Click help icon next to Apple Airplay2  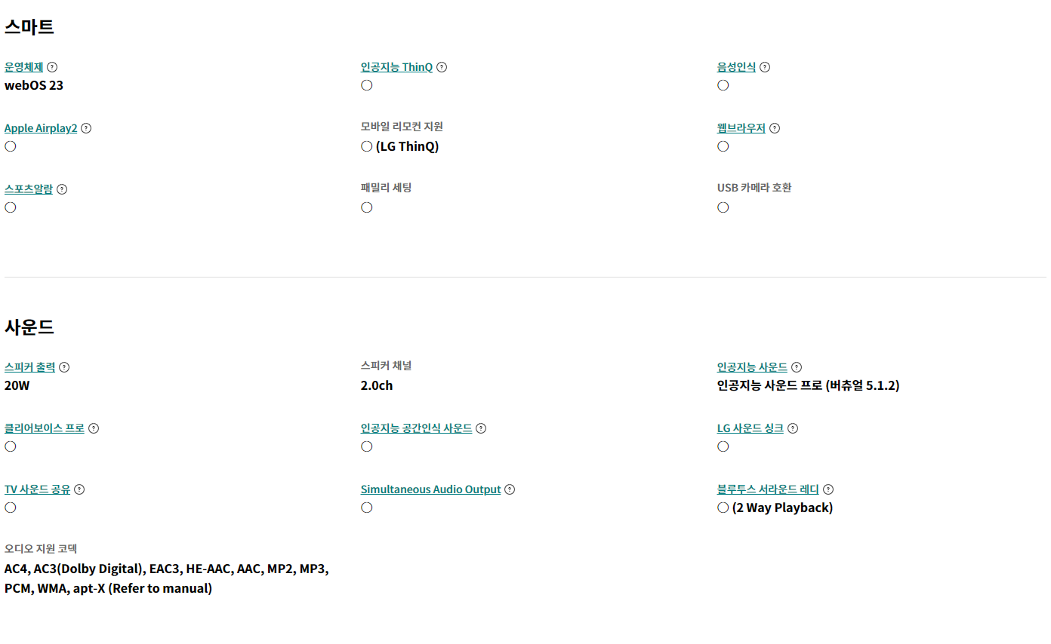pos(86,128)
